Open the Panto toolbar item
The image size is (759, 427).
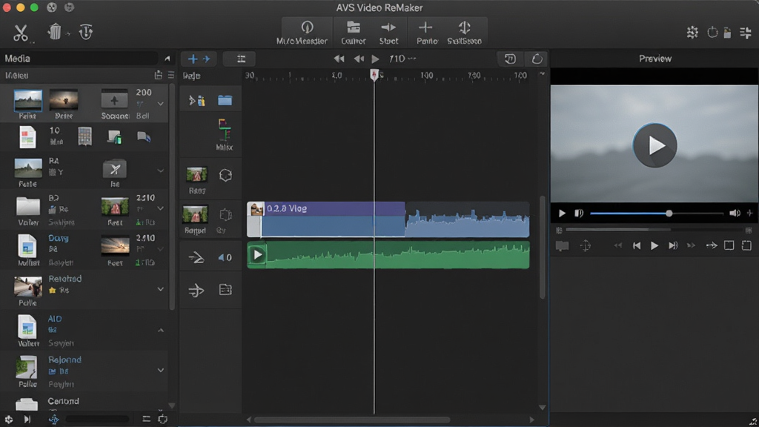(426, 33)
